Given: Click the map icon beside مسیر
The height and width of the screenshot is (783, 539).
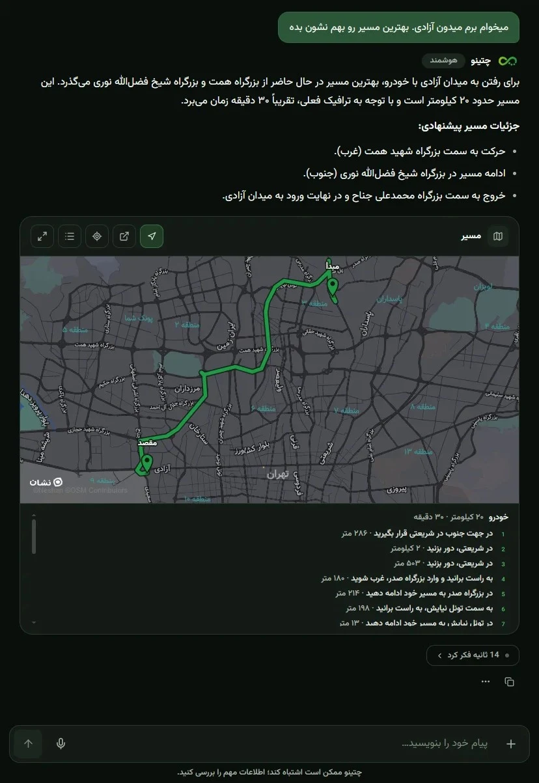Looking at the screenshot, I should [x=498, y=236].
